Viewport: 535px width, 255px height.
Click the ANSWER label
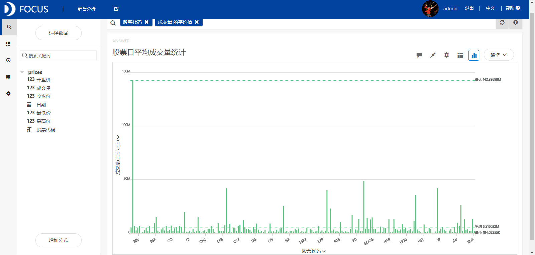(121, 41)
